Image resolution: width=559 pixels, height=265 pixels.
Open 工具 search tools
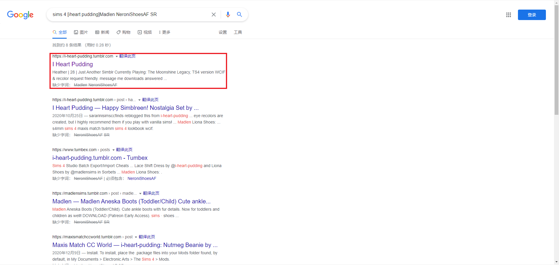[238, 32]
